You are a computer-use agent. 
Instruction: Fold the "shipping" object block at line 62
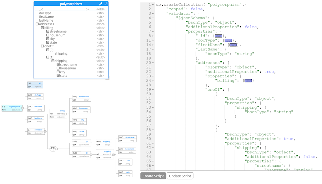pyautogui.click(x=153, y=148)
